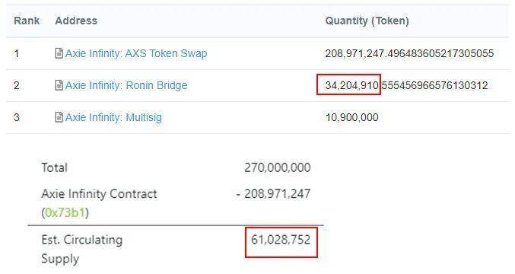Viewport: 515px width, 274px height.
Task: Open Axie Infinity: Ronin Bridge address
Action: [126, 85]
